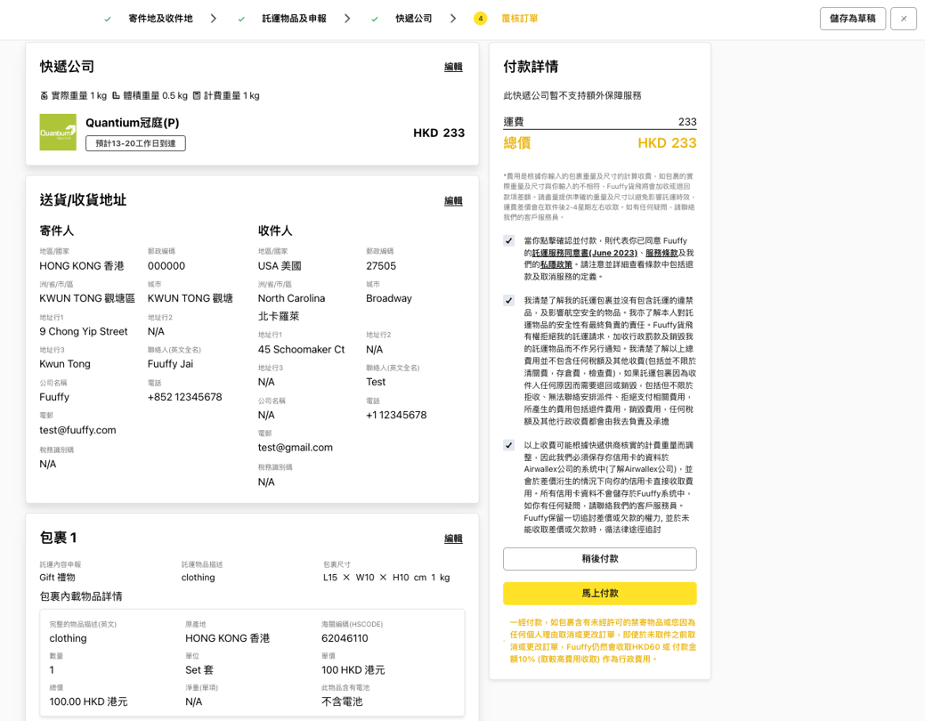This screenshot has width=925, height=721.
Task: Click the chevron after 快遞公司 step
Action: [x=453, y=19]
